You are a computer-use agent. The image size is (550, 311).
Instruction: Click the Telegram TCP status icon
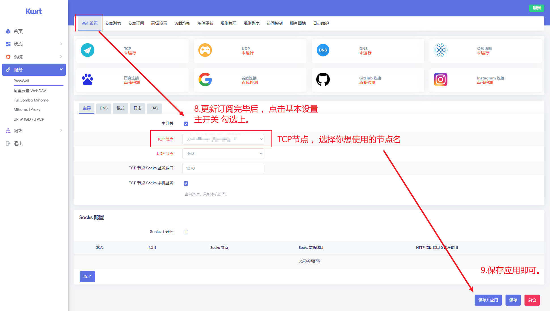point(88,50)
